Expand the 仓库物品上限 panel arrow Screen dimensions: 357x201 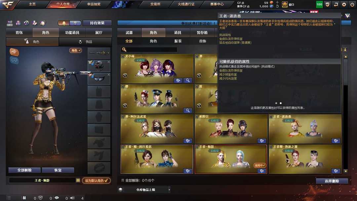[x=169, y=190]
